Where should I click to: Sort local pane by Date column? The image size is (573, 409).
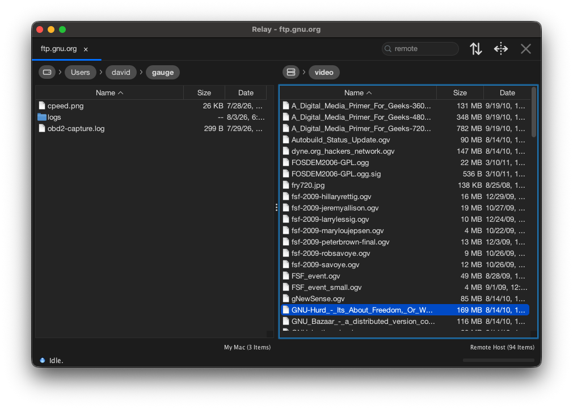coord(246,93)
